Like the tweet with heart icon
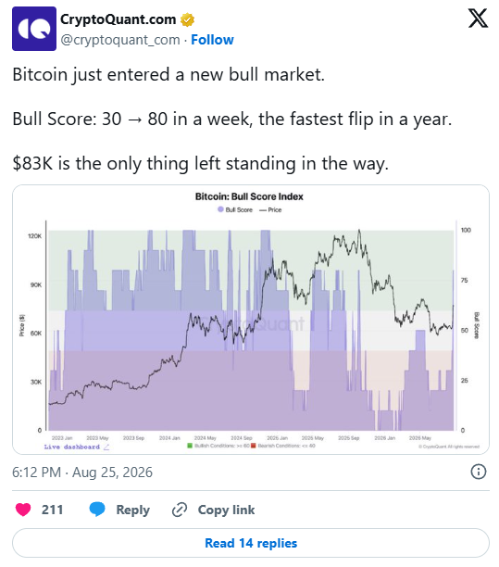 click(x=23, y=510)
